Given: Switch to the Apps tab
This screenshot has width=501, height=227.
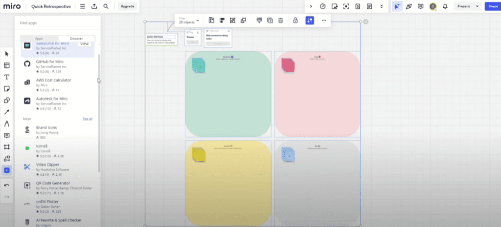Looking at the screenshot, I should [39, 38].
